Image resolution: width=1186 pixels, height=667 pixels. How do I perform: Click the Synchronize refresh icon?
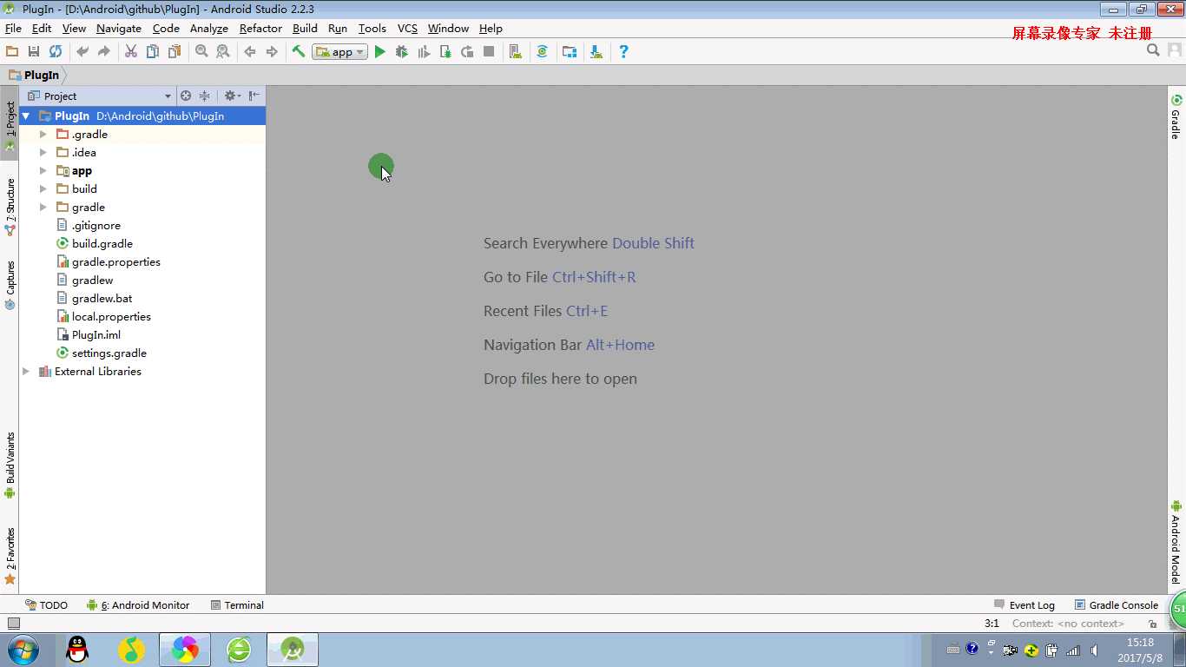click(x=56, y=51)
